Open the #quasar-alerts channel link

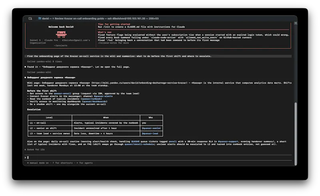[x=103, y=96]
